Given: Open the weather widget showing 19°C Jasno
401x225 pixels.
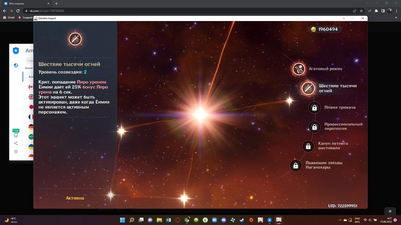Looking at the screenshot, I should pos(10,220).
